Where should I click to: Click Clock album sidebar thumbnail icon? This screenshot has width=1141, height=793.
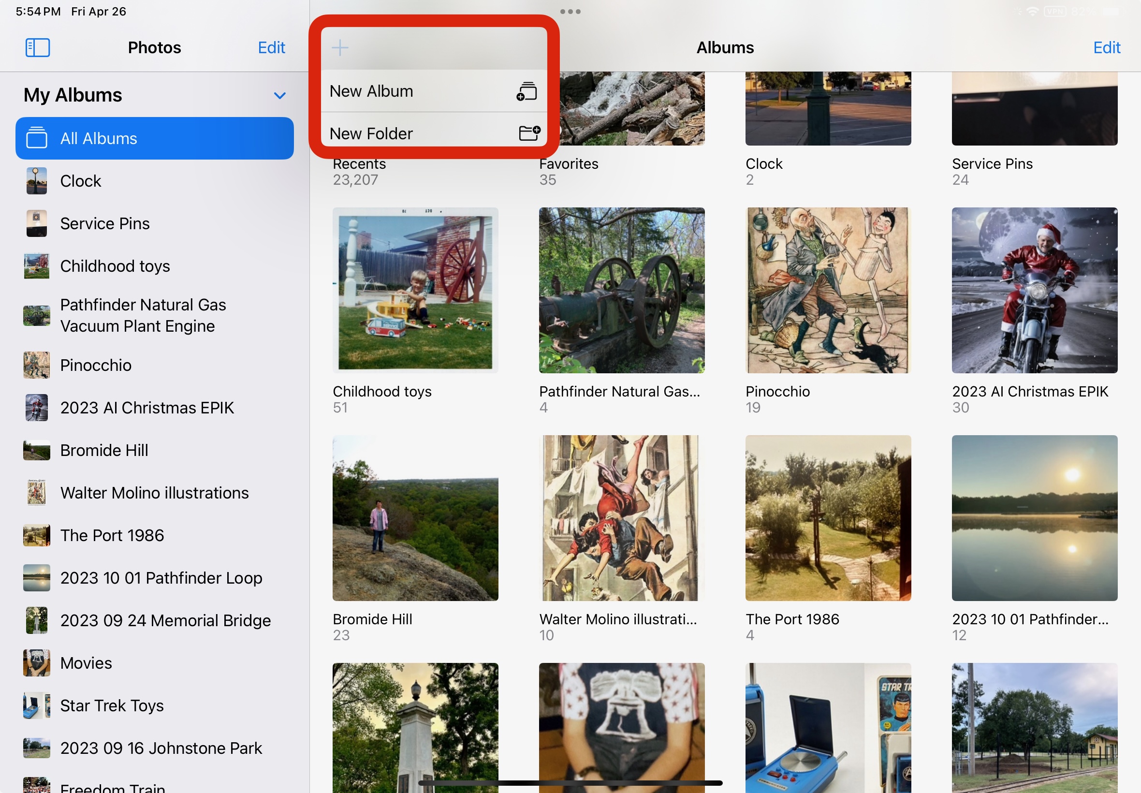37,181
